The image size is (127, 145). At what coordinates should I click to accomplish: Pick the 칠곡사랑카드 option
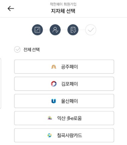(x=64, y=135)
